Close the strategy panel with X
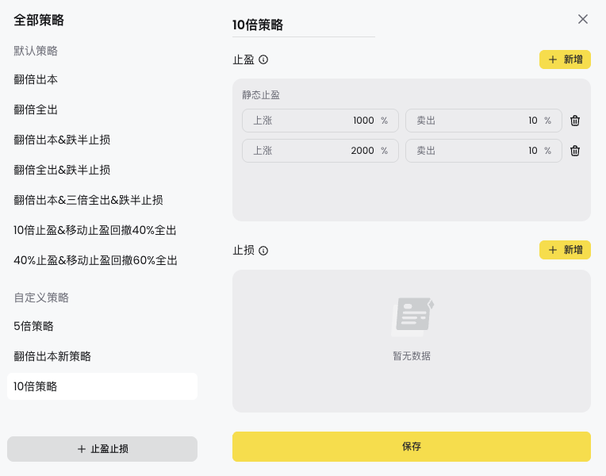Viewport: 606px width, 476px height. 583,19
